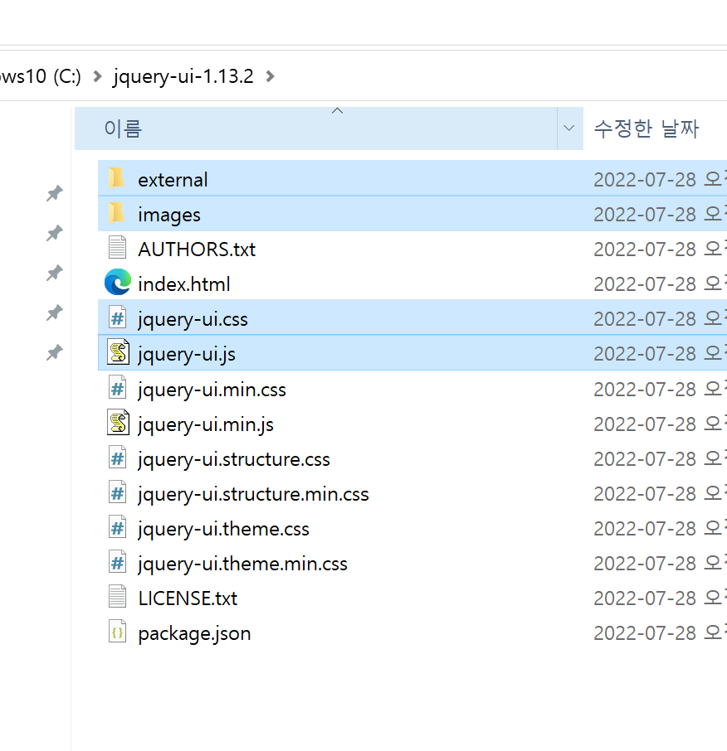Click the modified date of LICENSE.txt

tap(660, 598)
